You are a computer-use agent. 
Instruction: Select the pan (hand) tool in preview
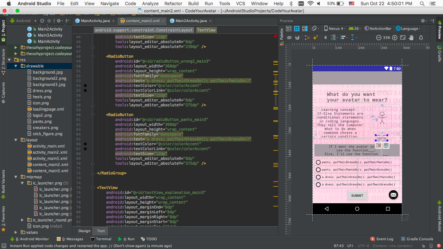pyautogui.click(x=411, y=38)
